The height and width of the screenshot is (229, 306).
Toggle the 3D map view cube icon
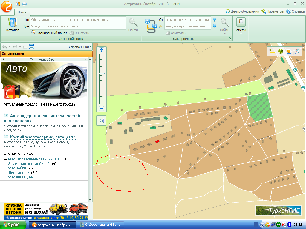[x=297, y=51]
